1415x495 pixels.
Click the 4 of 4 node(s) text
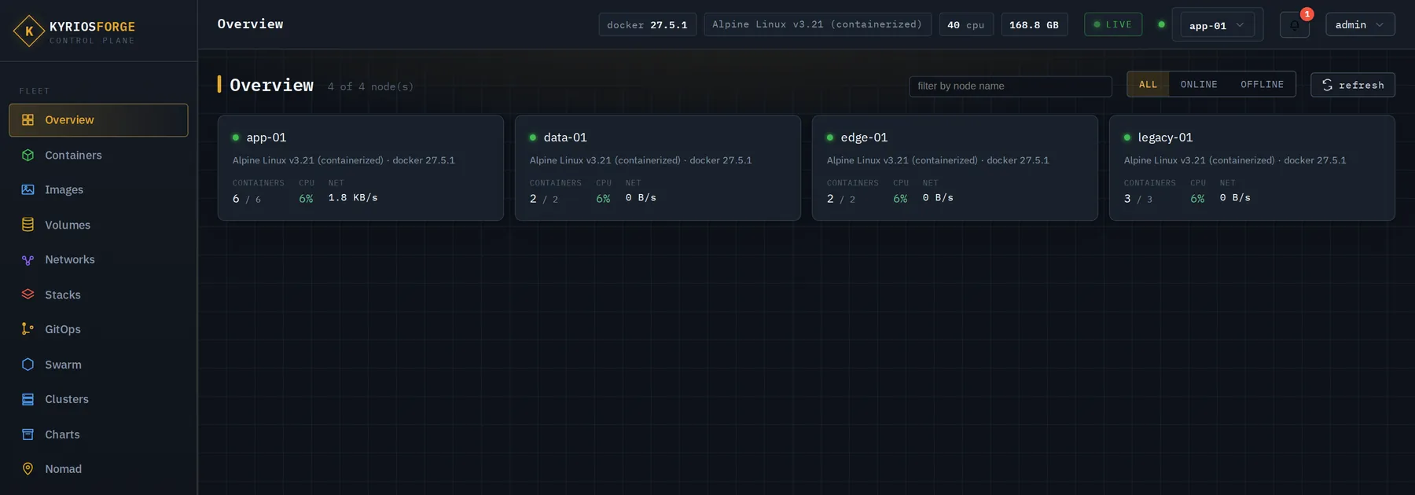[370, 86]
